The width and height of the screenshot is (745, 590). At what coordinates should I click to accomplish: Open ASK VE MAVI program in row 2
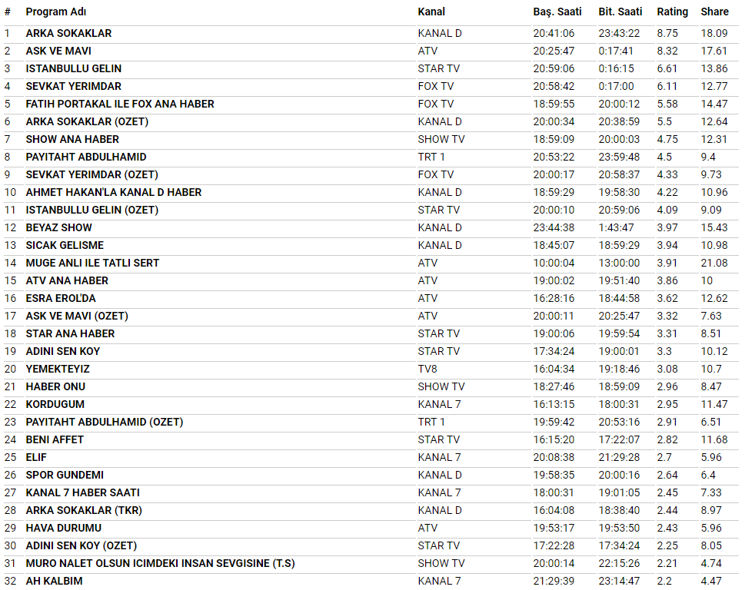pos(58,51)
